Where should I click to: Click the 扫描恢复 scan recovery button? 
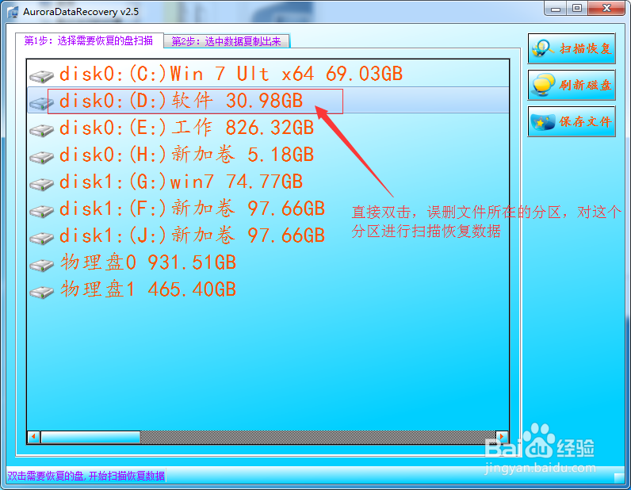coord(572,48)
